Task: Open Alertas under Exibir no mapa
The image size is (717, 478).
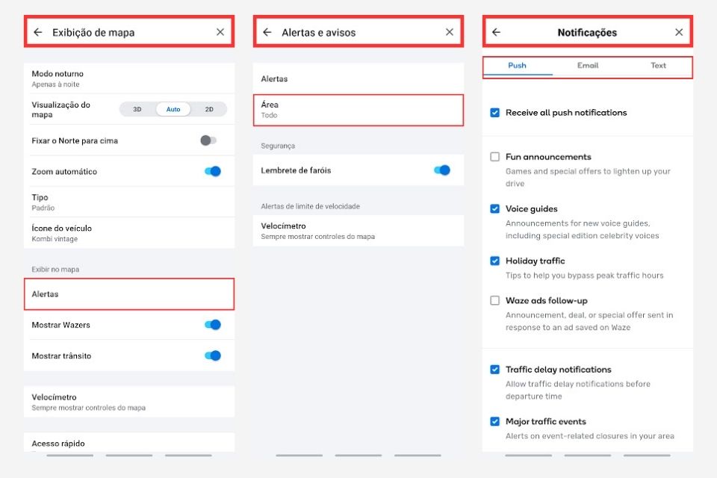Action: tap(129, 294)
